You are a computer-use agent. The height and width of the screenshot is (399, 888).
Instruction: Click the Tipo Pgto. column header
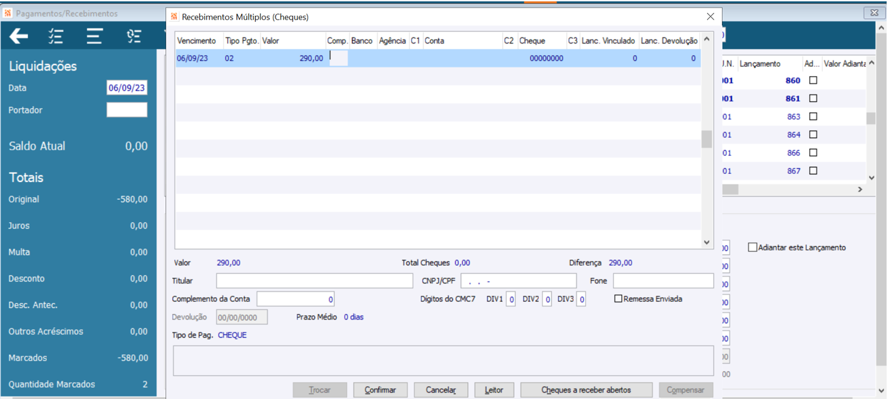click(x=242, y=41)
